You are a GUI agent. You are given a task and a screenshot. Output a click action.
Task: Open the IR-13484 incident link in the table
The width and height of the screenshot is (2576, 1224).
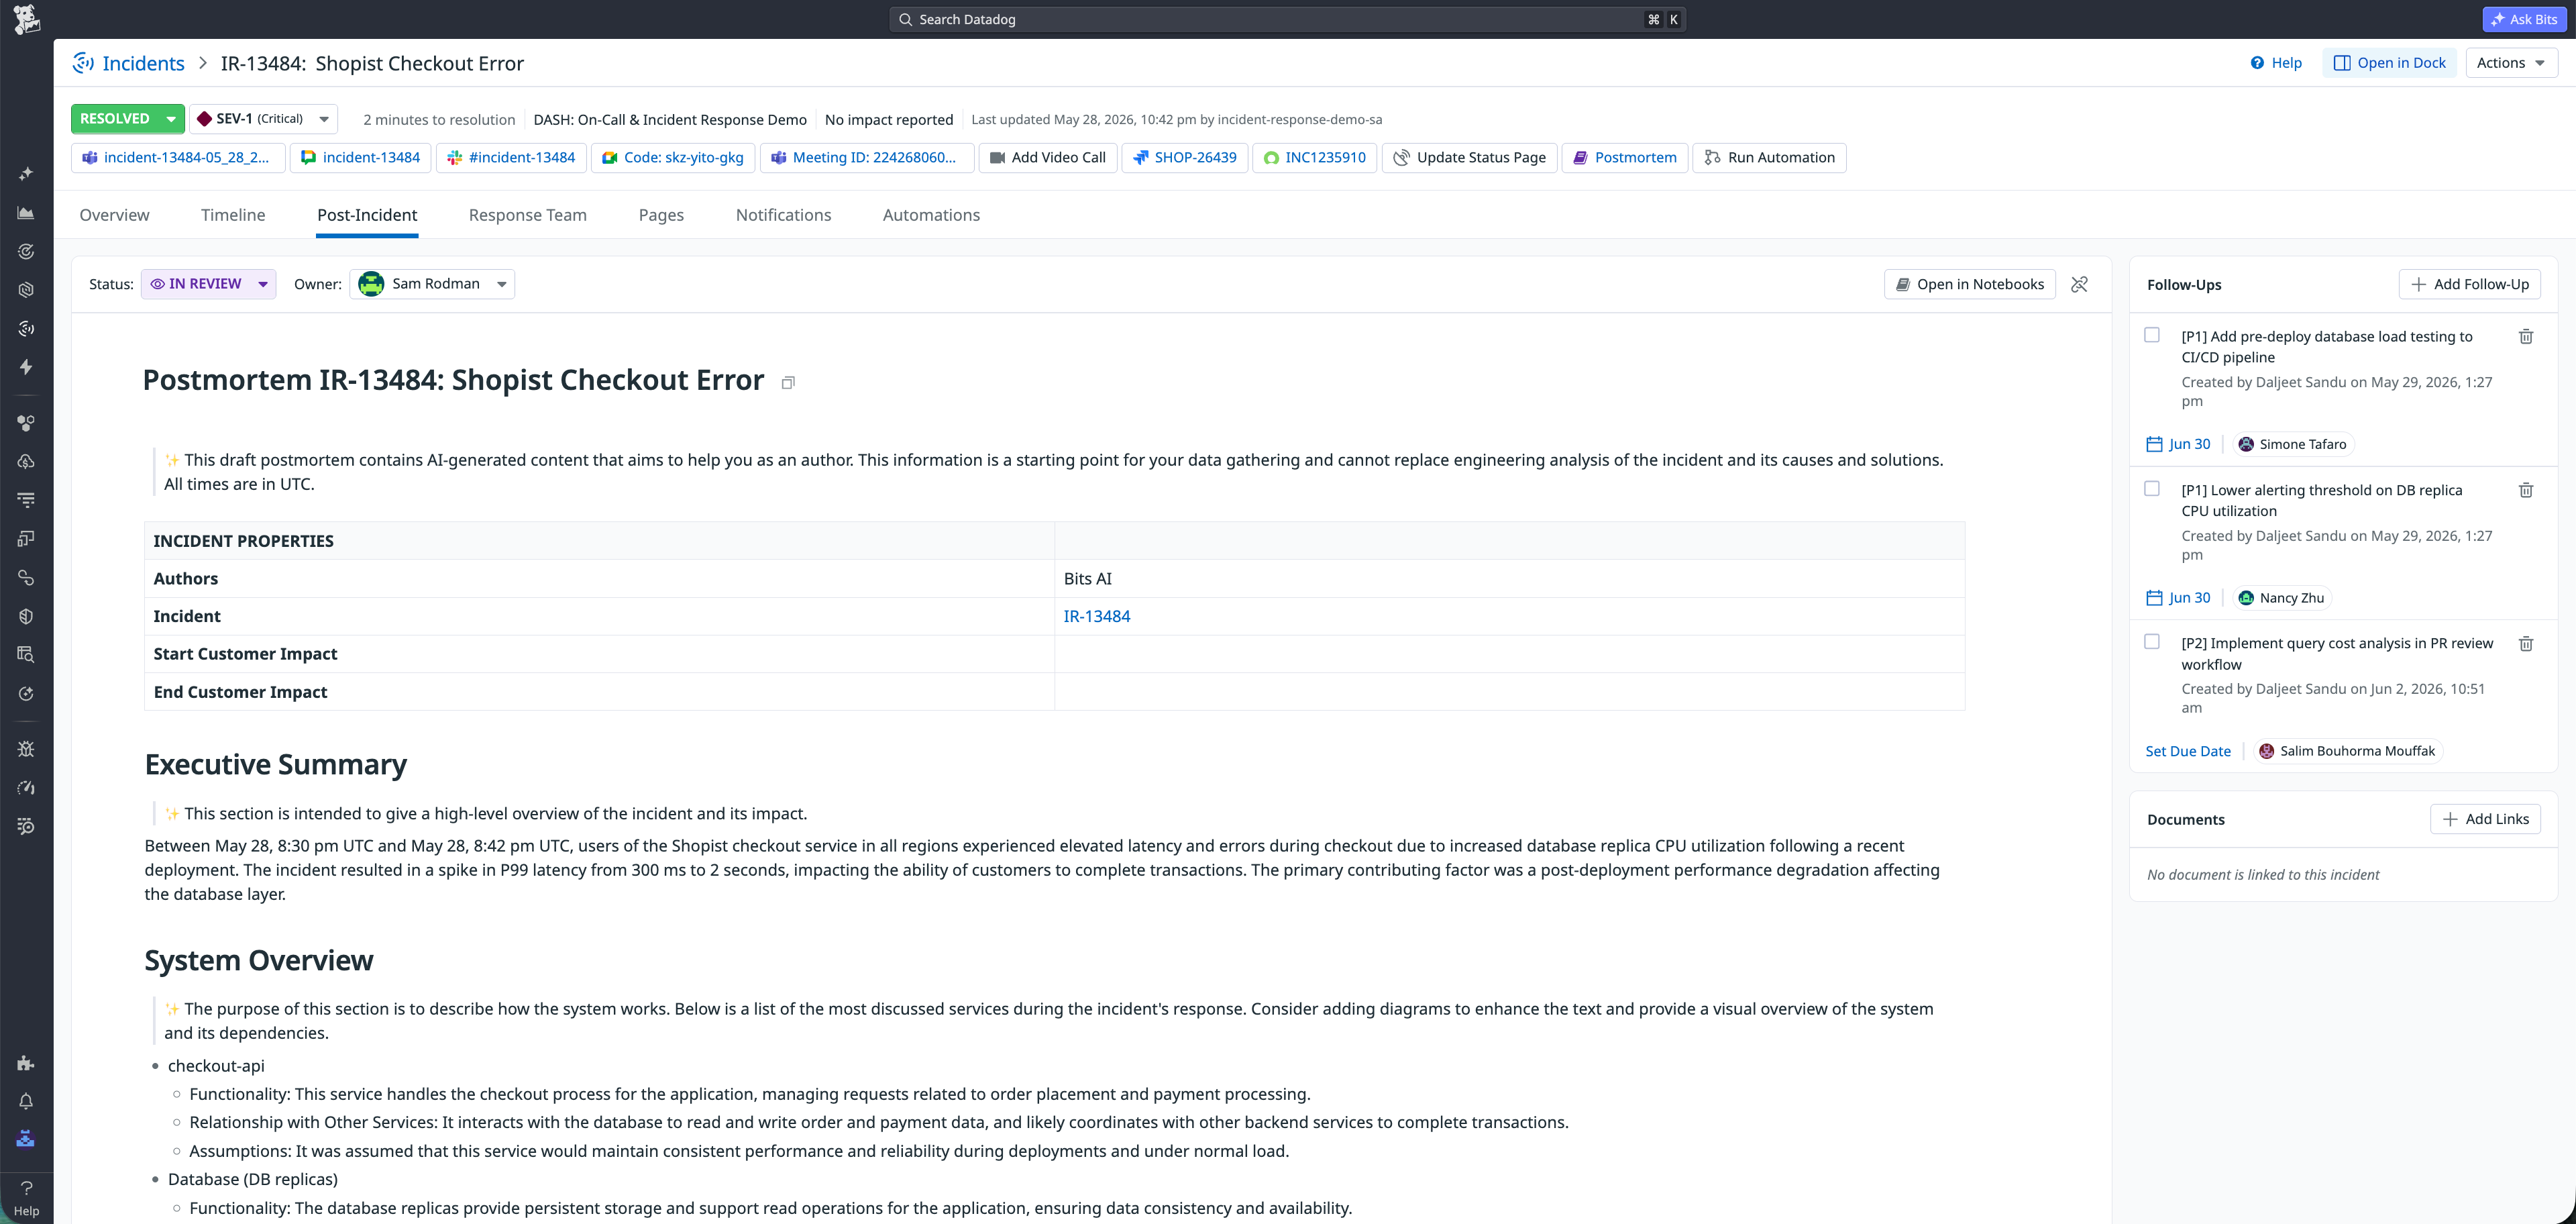coord(1096,617)
